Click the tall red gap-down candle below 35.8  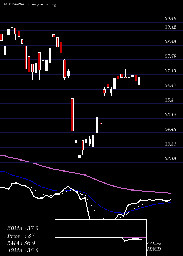(72, 115)
